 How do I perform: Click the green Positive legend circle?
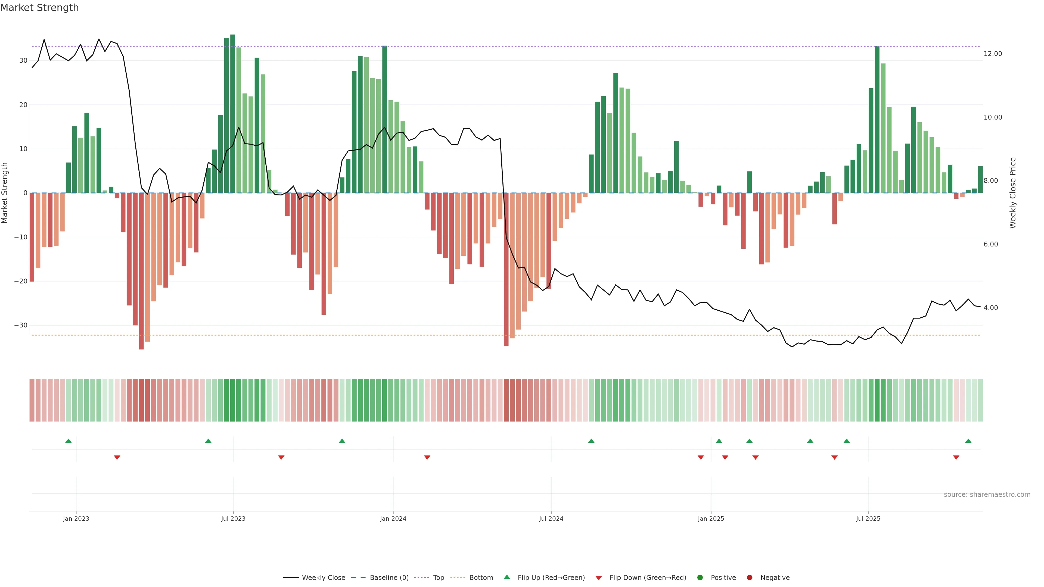click(700, 578)
